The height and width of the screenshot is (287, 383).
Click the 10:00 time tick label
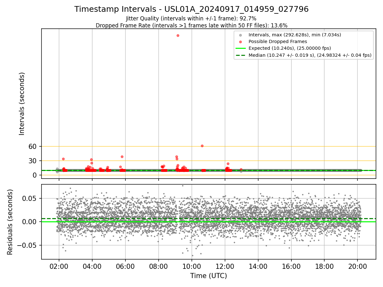pyautogui.click(x=192, y=266)
